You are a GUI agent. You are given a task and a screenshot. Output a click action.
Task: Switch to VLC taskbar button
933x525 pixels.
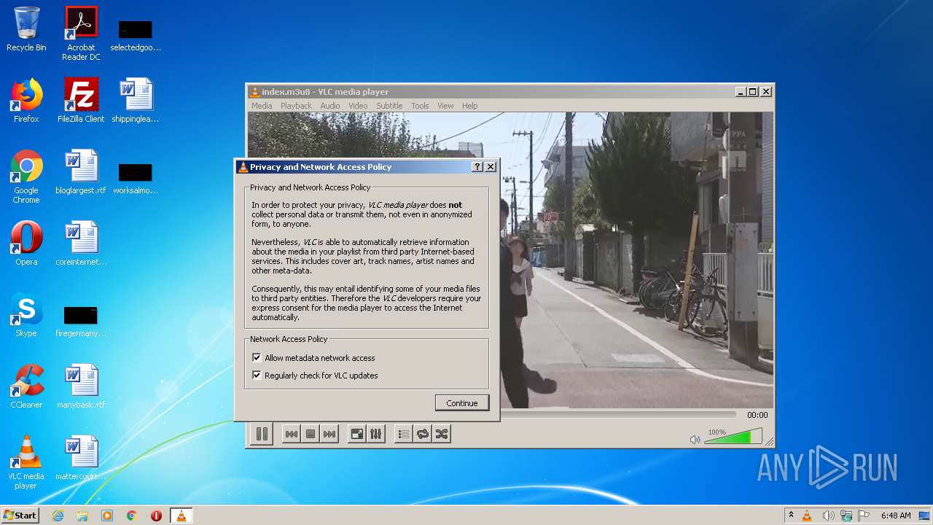(181, 516)
